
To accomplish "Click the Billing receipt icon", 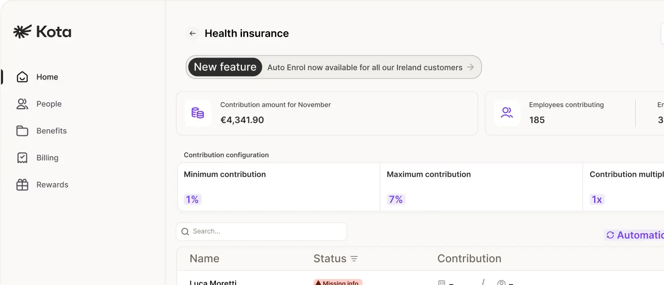I will click(22, 158).
